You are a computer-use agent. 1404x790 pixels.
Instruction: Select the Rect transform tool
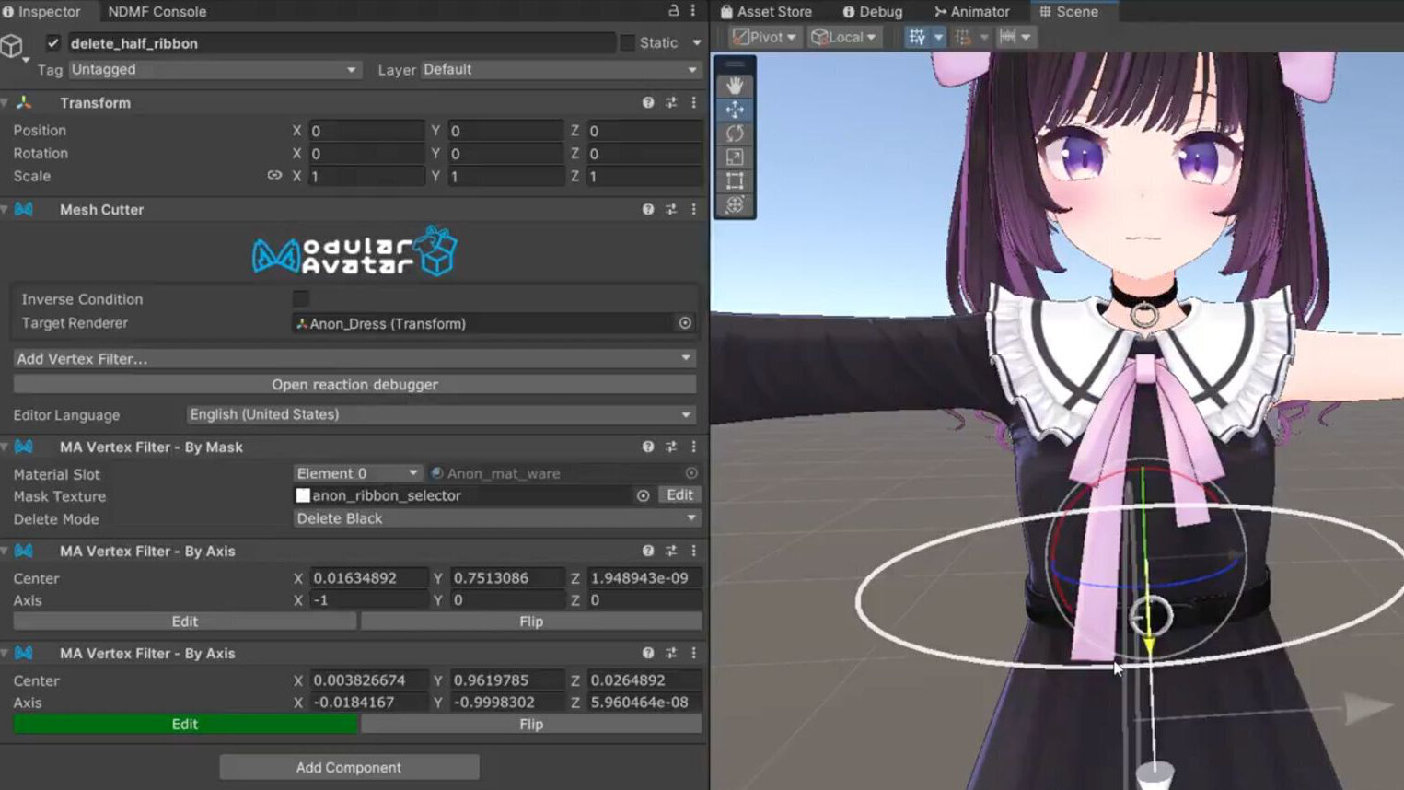coord(735,181)
